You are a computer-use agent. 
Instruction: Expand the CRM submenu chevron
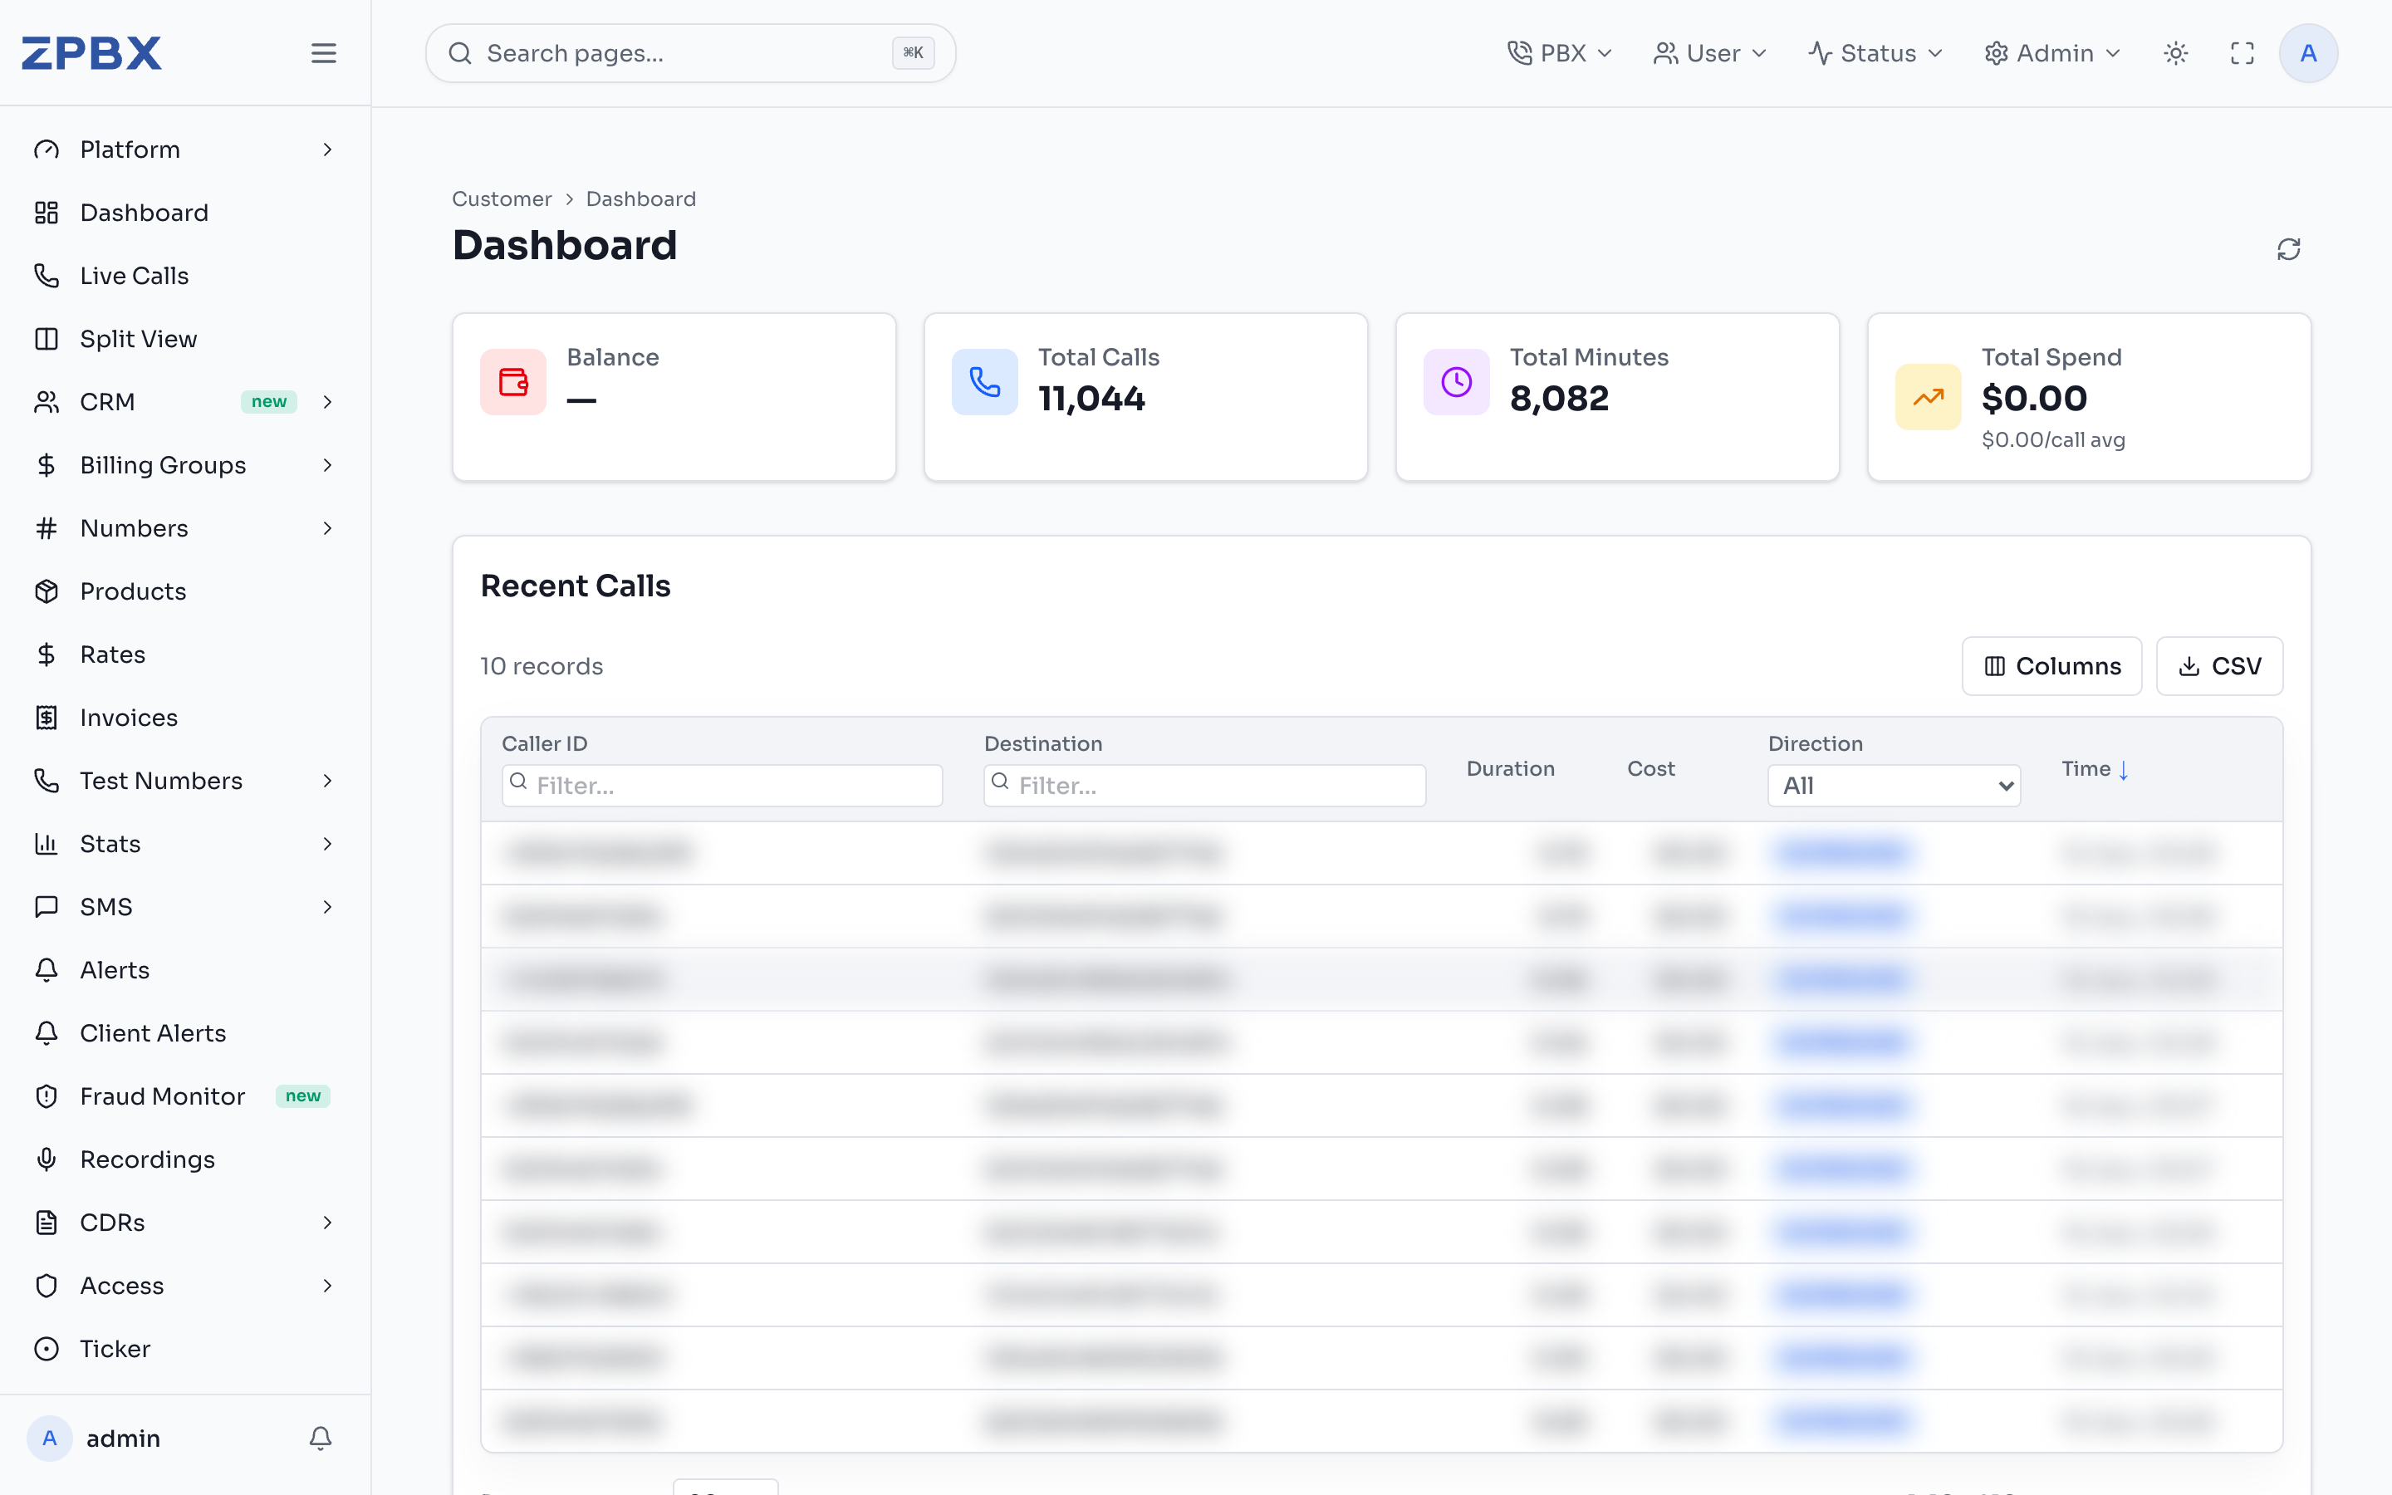tap(327, 401)
